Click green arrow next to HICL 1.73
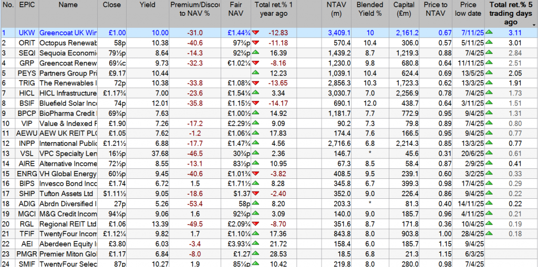This screenshot has width=538, height=267. (490, 93)
